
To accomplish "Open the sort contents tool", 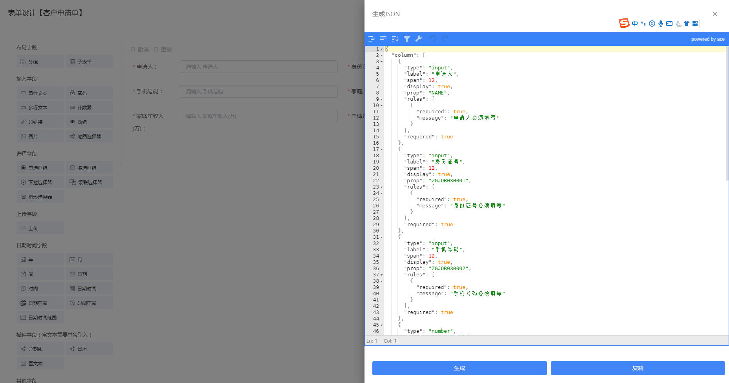I will pyautogui.click(x=395, y=38).
